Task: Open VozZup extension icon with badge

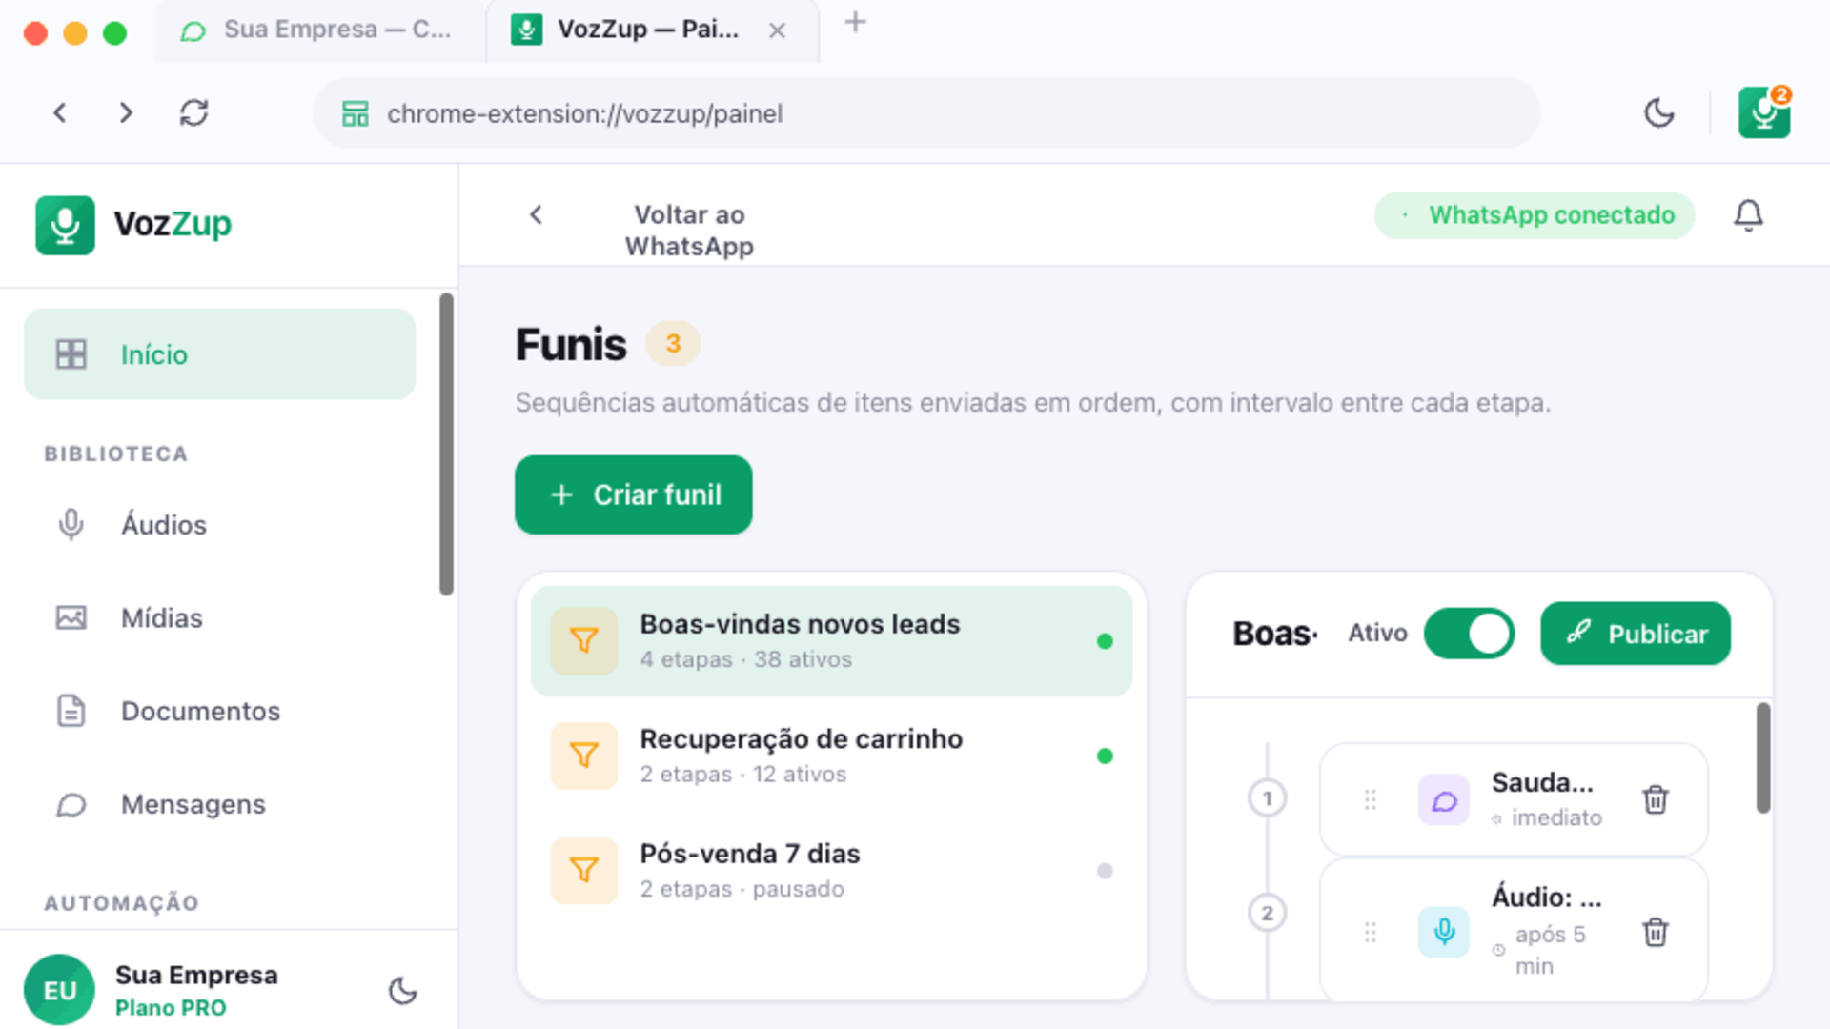Action: pyautogui.click(x=1764, y=112)
